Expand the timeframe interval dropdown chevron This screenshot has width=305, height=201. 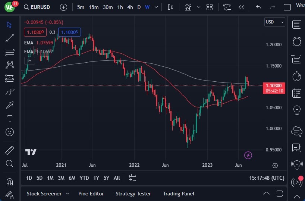tap(156, 7)
